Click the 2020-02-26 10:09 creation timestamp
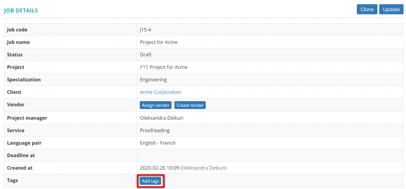 159,168
